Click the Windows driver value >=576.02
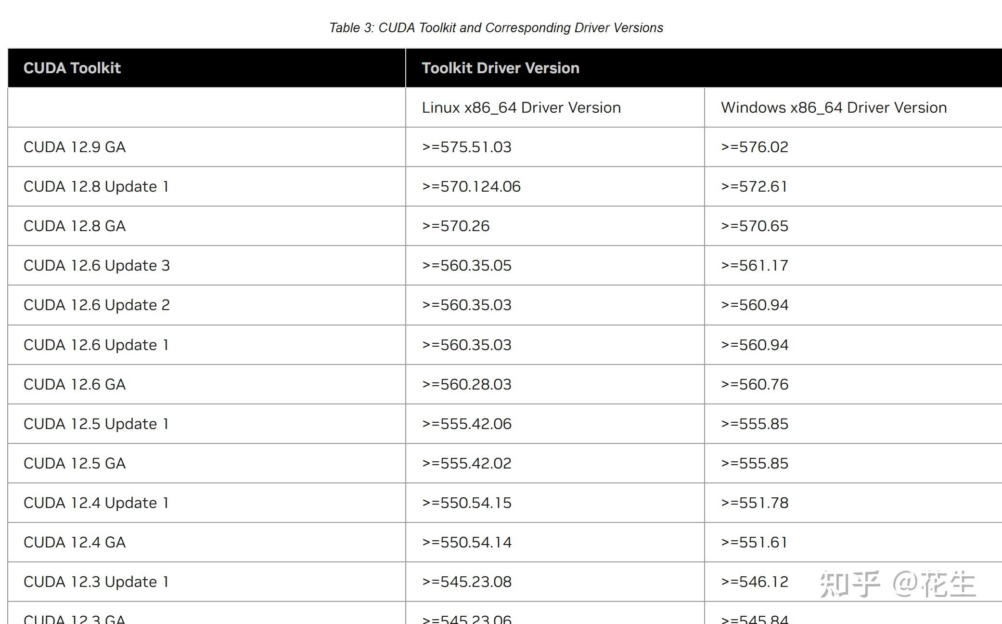Image resolution: width=1002 pixels, height=624 pixels. point(754,147)
